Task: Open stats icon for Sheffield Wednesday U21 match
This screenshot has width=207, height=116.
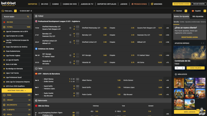Action: 70,28
